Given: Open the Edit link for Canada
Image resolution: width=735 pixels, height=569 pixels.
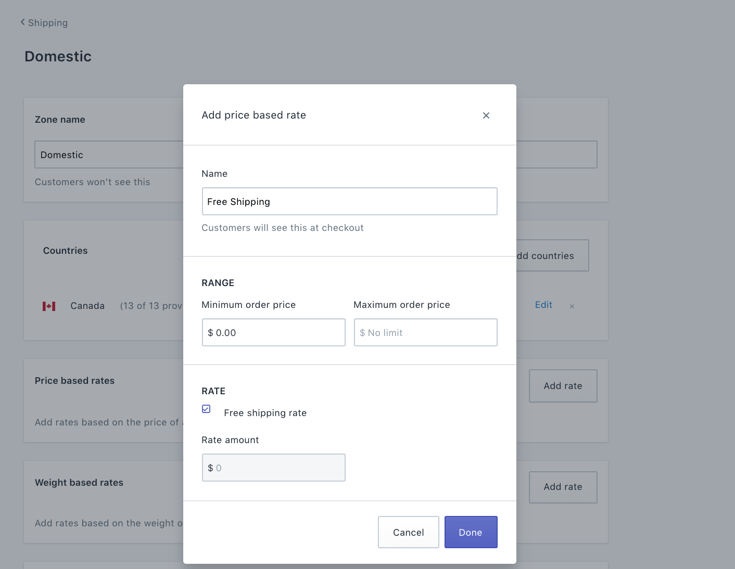Looking at the screenshot, I should (543, 305).
